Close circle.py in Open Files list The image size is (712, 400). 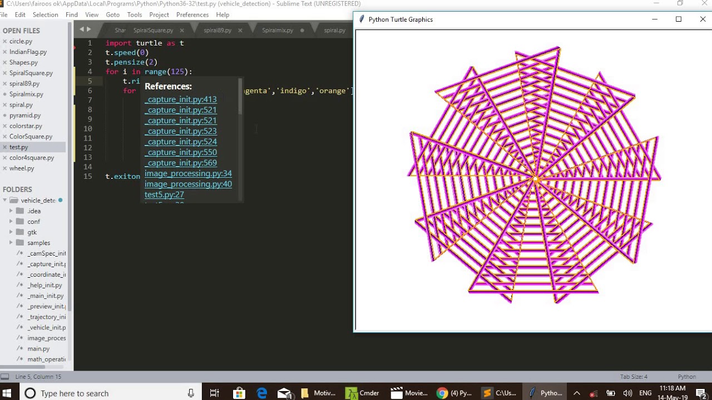pos(5,42)
